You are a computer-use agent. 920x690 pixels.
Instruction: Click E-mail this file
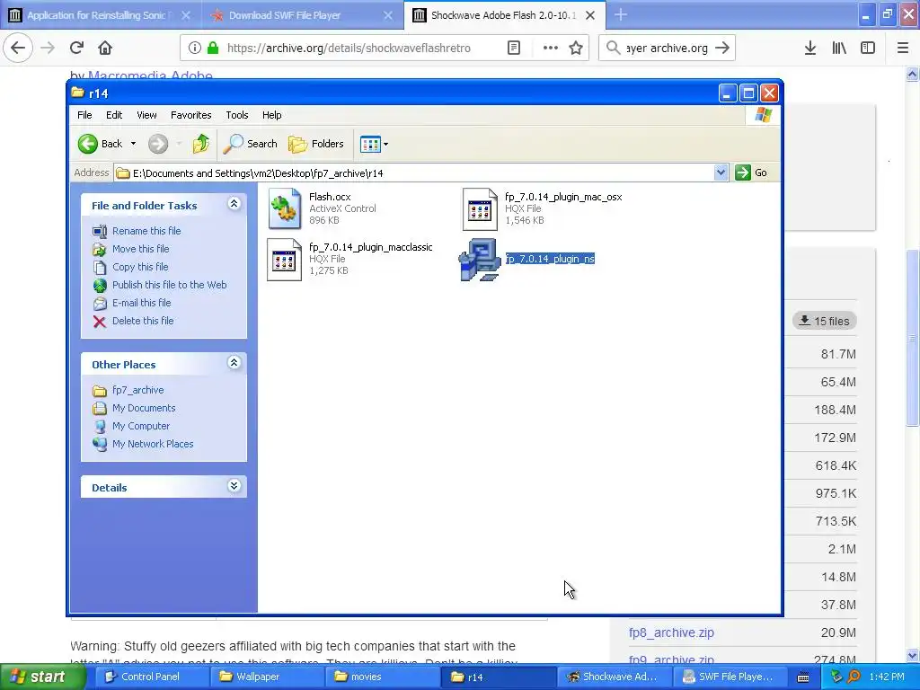pos(141,303)
